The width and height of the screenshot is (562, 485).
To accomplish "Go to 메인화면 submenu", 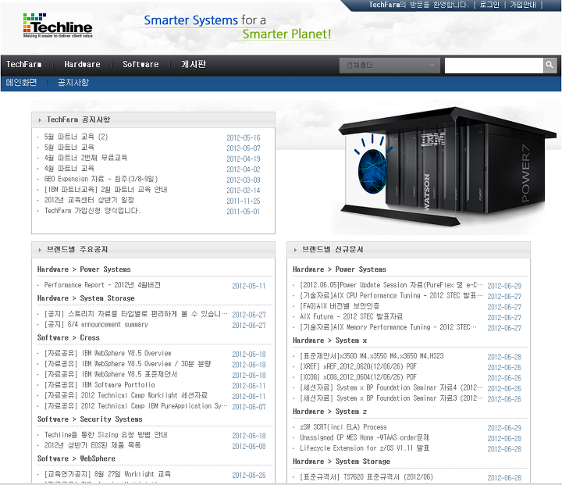I will click(x=21, y=83).
